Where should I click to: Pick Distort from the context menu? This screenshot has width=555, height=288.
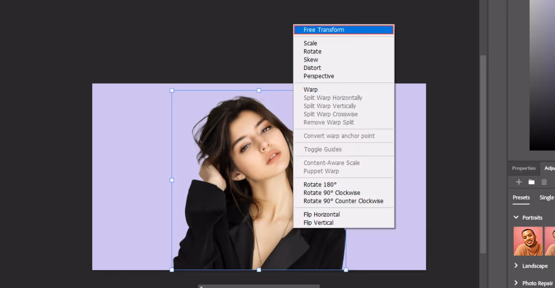click(x=312, y=68)
